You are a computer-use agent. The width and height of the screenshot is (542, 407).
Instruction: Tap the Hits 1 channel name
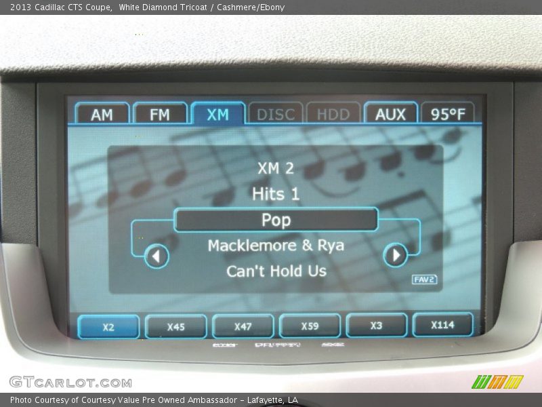(276, 194)
